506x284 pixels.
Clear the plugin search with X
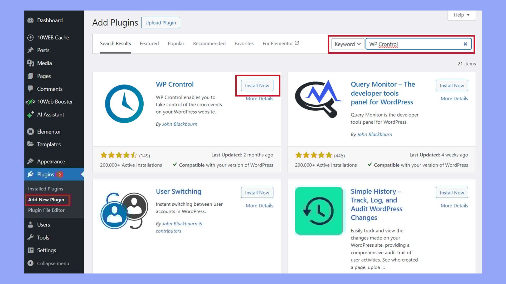click(x=465, y=44)
